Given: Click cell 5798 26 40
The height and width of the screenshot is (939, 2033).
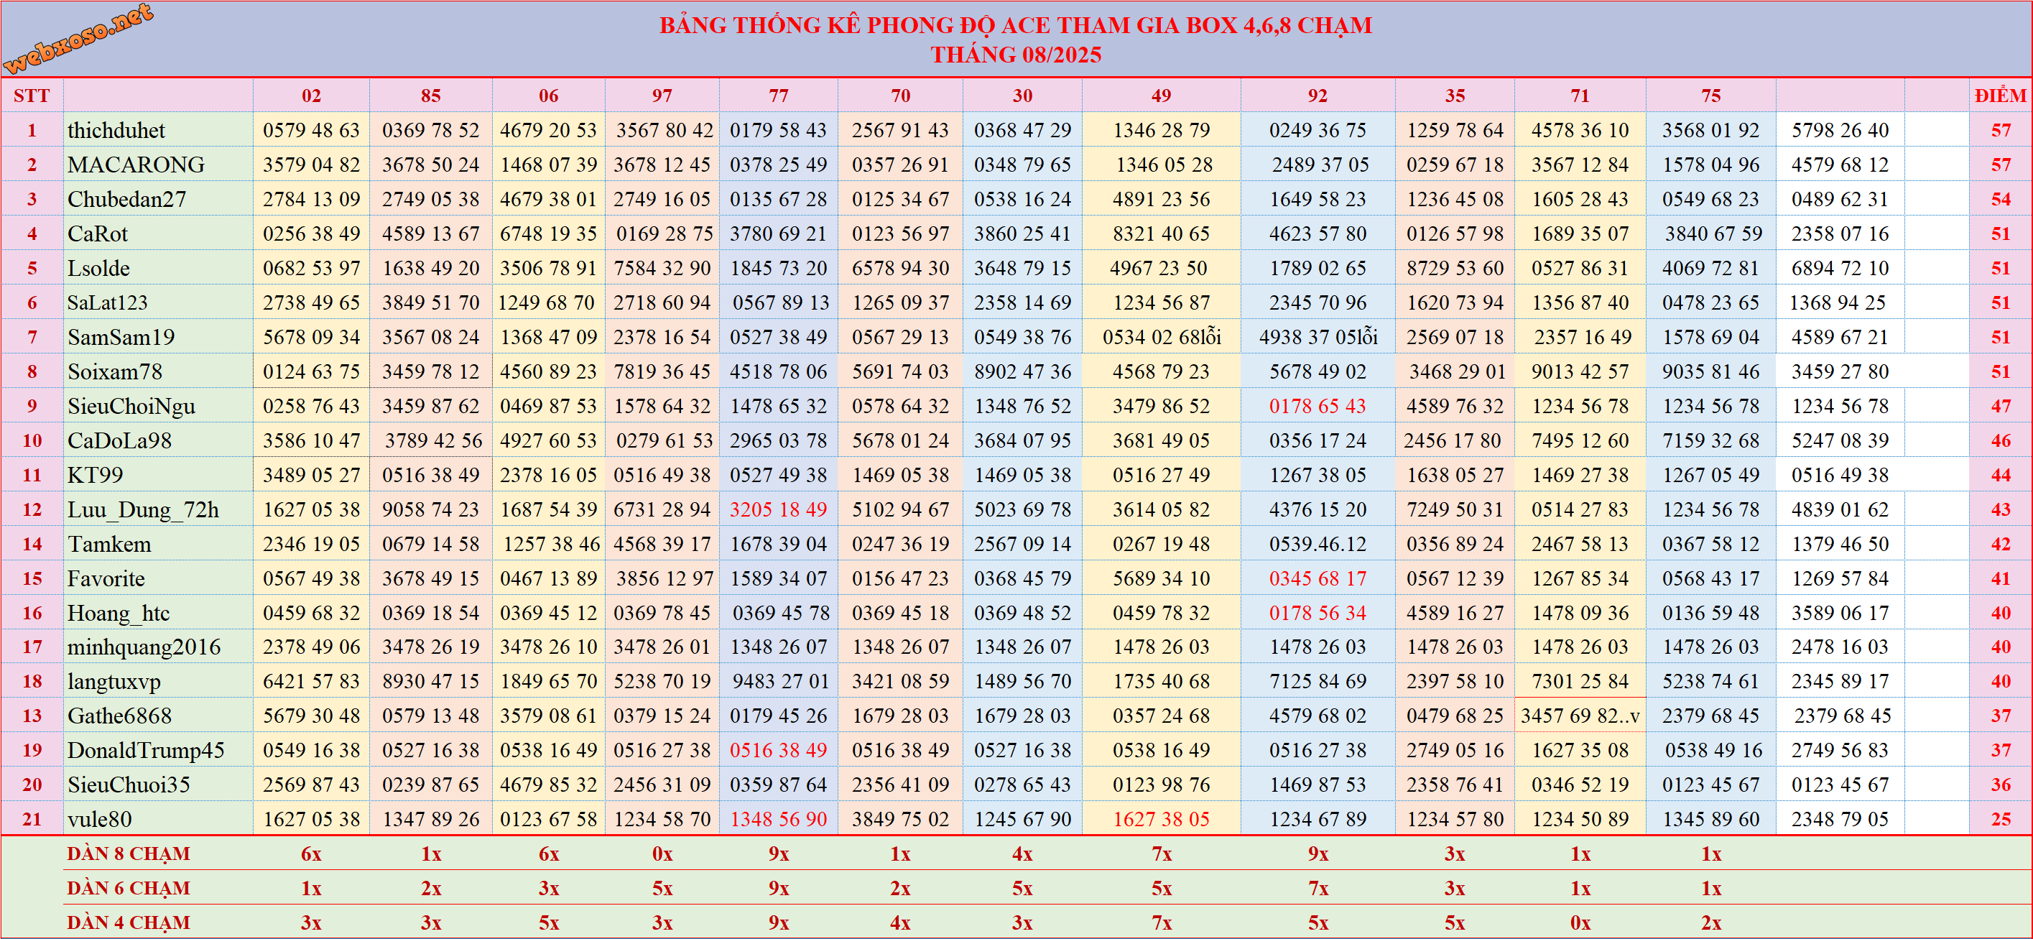Looking at the screenshot, I should tap(1840, 130).
